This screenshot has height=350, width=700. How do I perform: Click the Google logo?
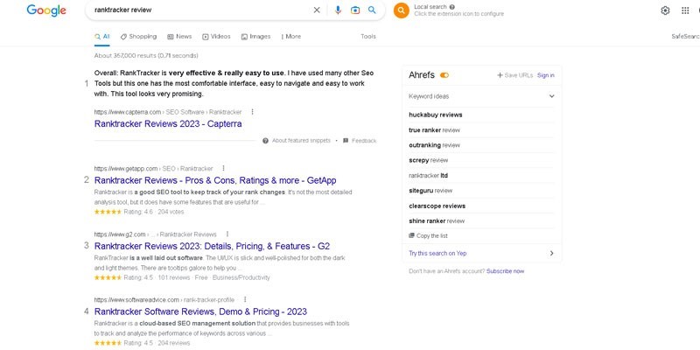coord(46,10)
